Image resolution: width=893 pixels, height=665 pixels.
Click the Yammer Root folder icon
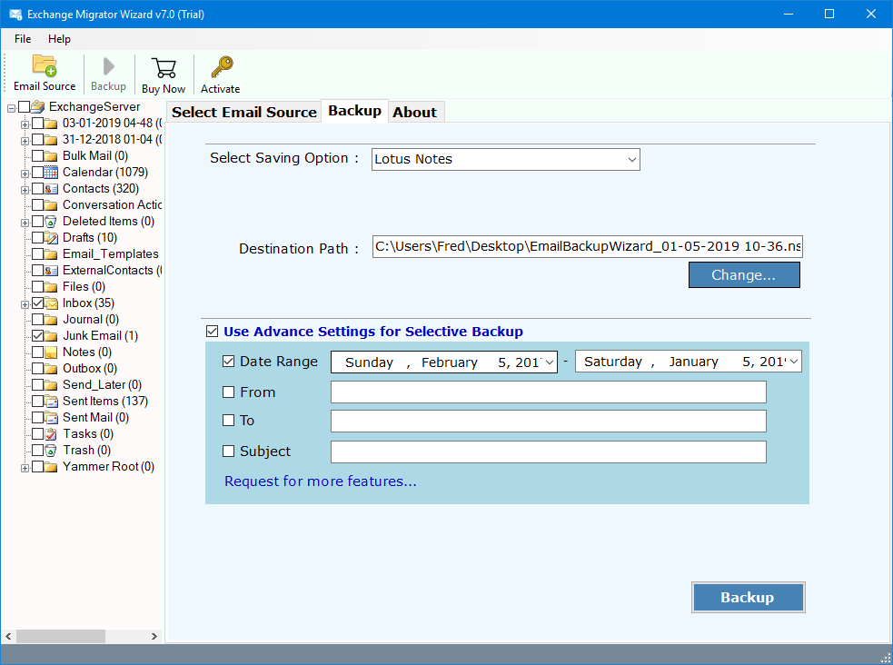coord(51,467)
